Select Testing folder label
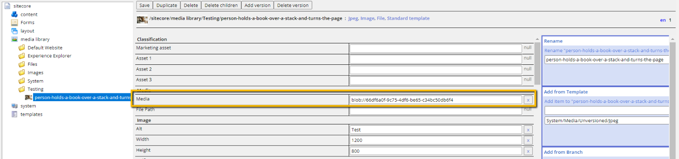Screen dimensions: 679x159 coord(35,89)
